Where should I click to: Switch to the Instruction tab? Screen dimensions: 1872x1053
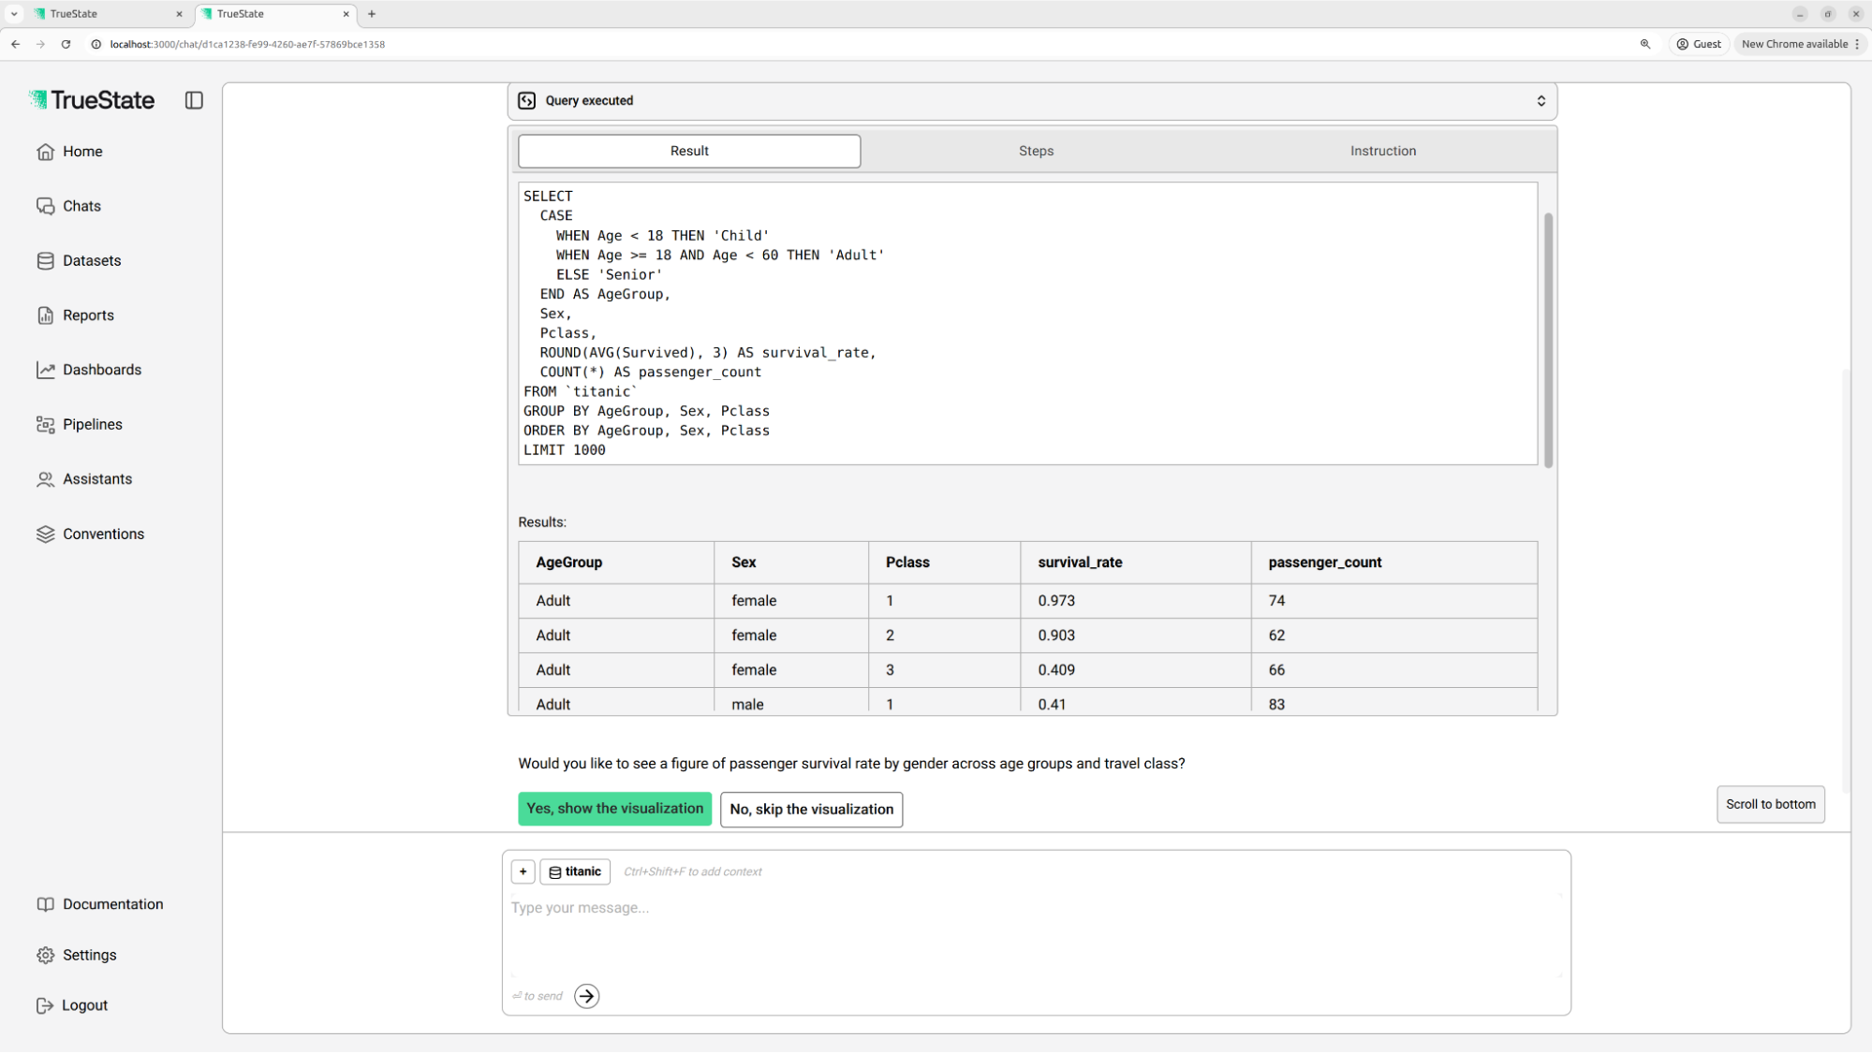click(x=1382, y=151)
